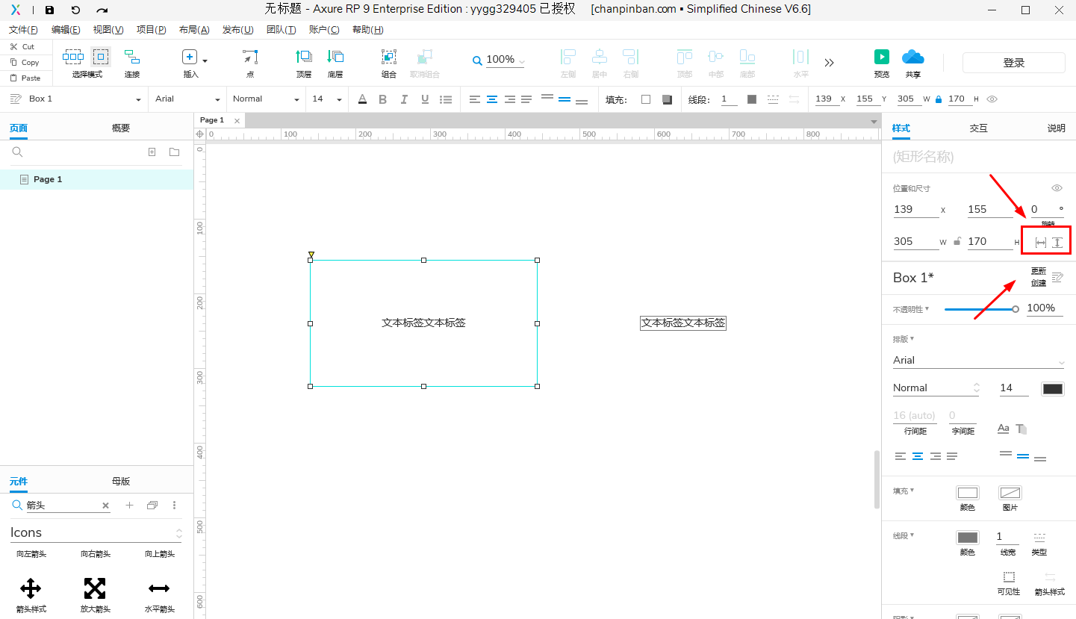The width and height of the screenshot is (1076, 619).
Task: Click the widget name (矩形名称) input field
Action: 971,157
